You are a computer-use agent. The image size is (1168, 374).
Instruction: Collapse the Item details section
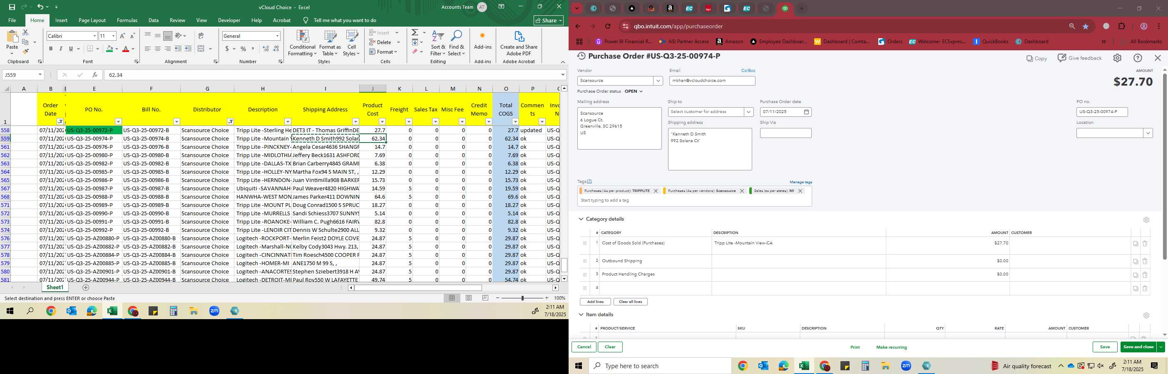(x=581, y=315)
